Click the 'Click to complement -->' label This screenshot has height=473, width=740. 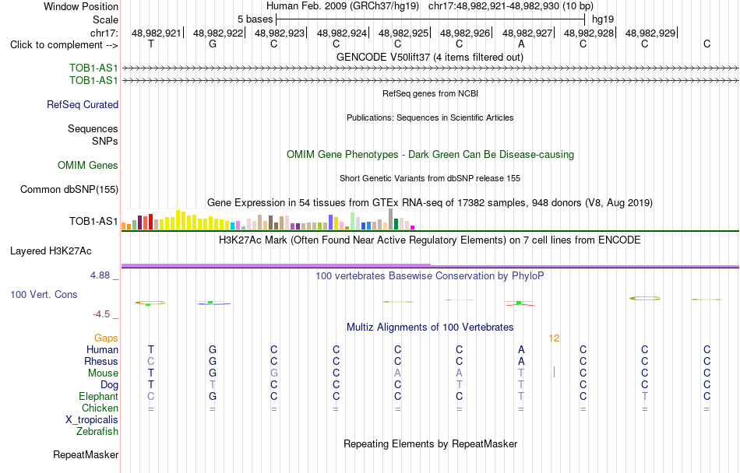[x=64, y=45]
